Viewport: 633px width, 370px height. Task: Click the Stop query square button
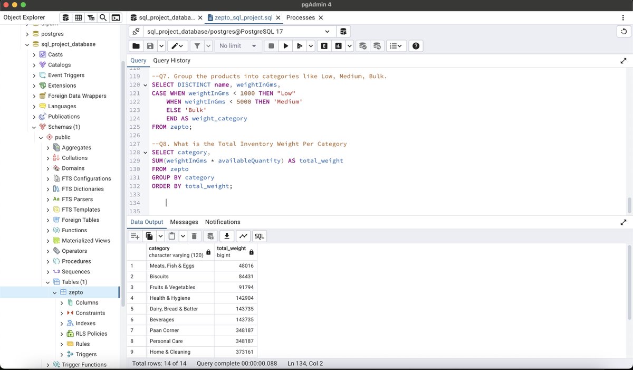tap(271, 46)
